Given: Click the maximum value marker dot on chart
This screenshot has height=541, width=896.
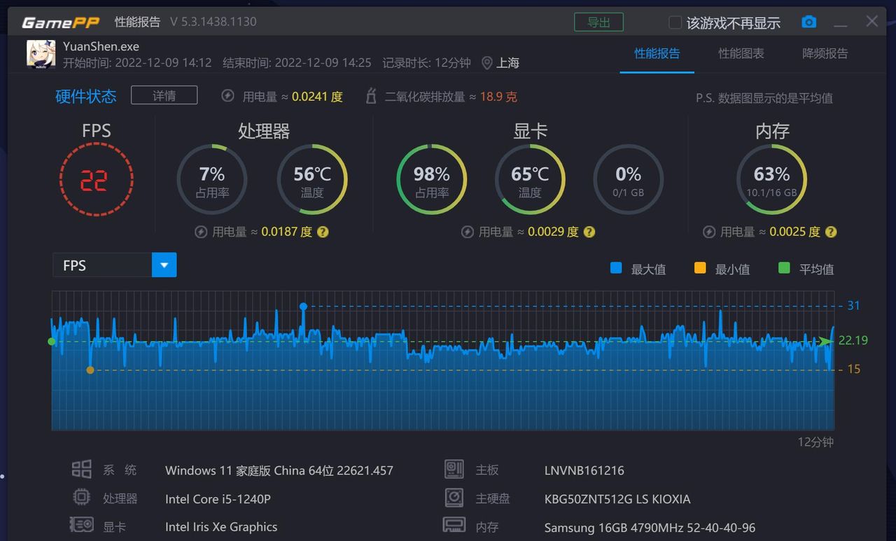Looking at the screenshot, I should point(303,307).
